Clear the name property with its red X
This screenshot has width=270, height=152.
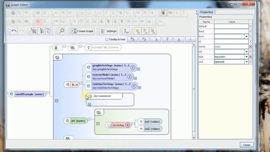[x=251, y=46]
